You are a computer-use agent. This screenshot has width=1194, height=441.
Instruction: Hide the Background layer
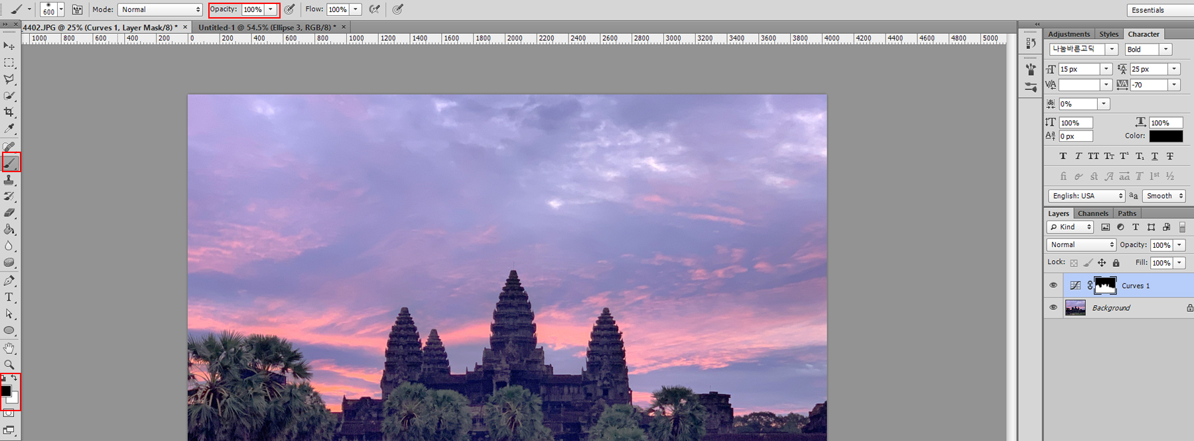[1053, 307]
